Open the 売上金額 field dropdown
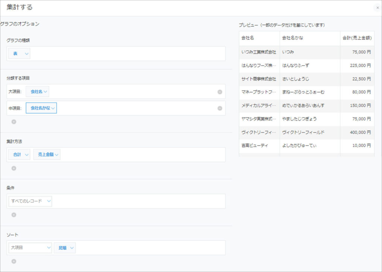Screen dimensions: 382x272 pyautogui.click(x=47, y=154)
